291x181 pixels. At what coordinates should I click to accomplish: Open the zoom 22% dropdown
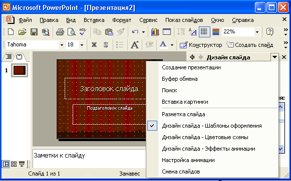pos(257,32)
